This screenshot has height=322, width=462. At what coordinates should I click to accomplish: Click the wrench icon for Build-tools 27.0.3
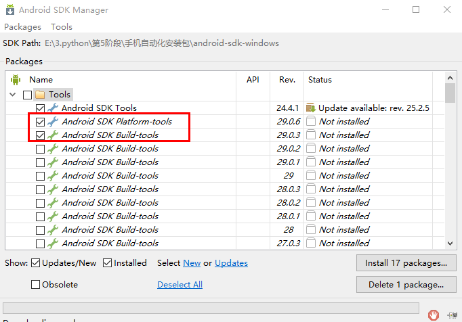pos(53,243)
